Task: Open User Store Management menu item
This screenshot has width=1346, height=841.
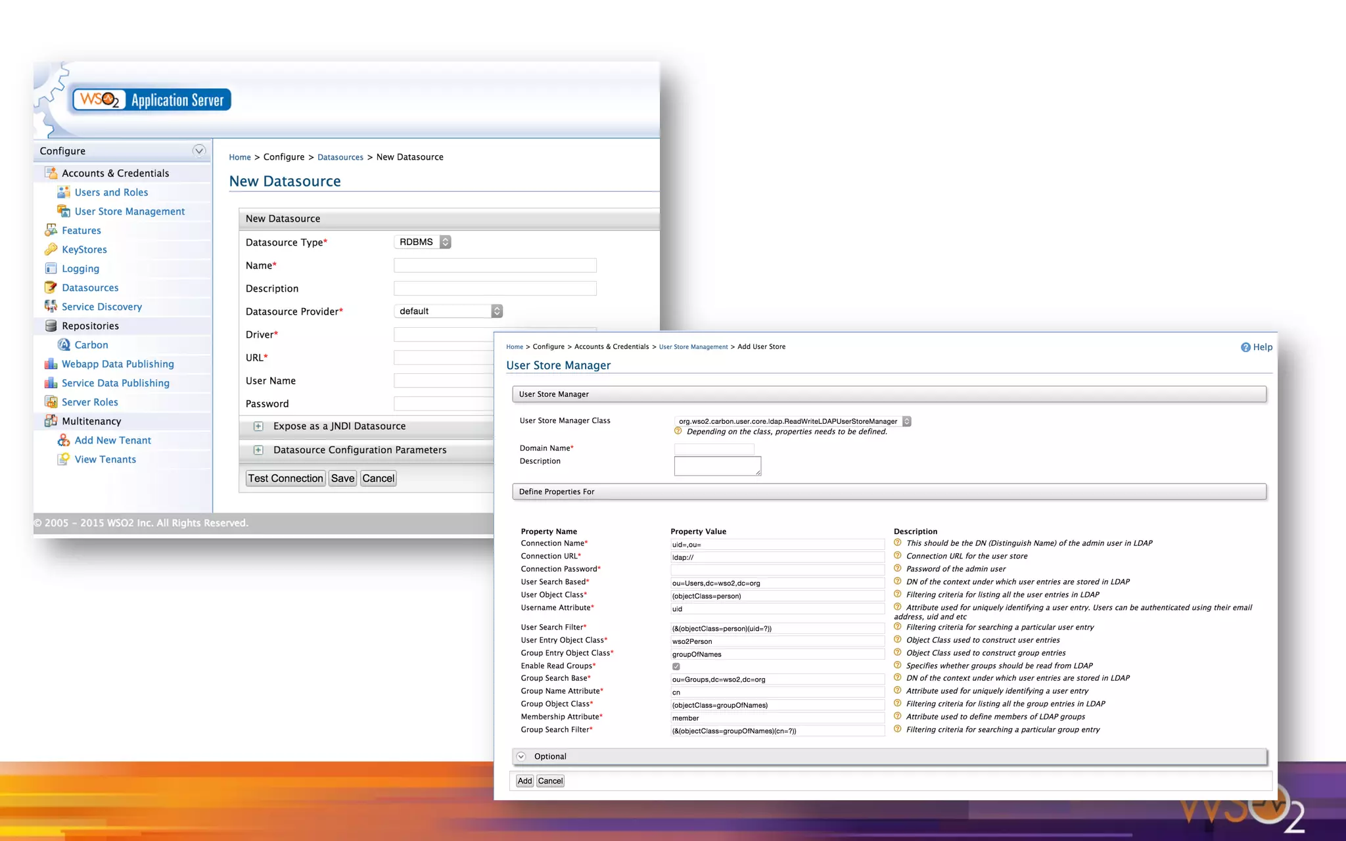Action: pyautogui.click(x=129, y=211)
